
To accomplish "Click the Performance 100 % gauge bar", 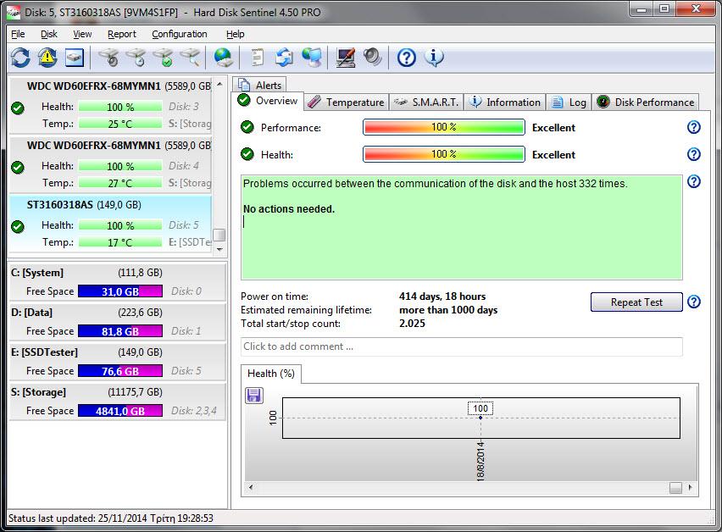I will point(444,127).
